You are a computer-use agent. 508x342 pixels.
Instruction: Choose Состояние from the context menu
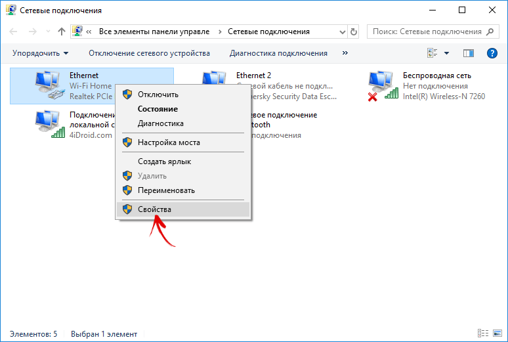183,109
